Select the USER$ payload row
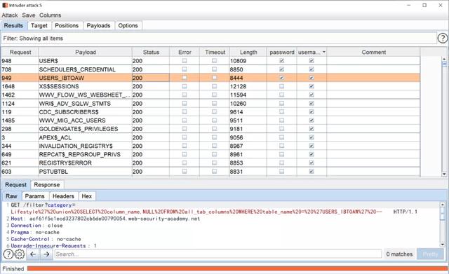The width and height of the screenshot is (449, 274). (x=210, y=61)
